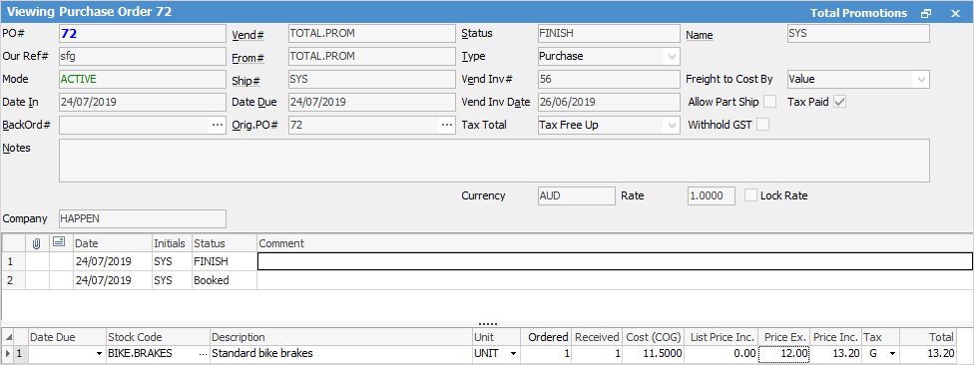Click the Stock Code column header
This screenshot has height=365, width=974.
[158, 337]
